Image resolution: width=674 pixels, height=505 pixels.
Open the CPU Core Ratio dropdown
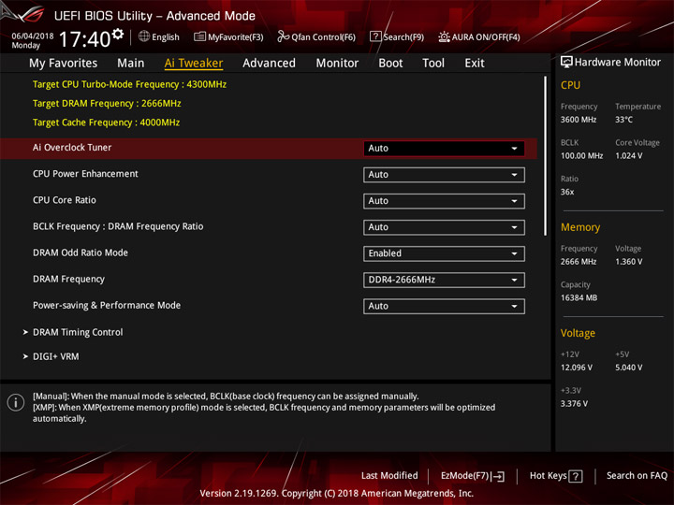(x=444, y=201)
